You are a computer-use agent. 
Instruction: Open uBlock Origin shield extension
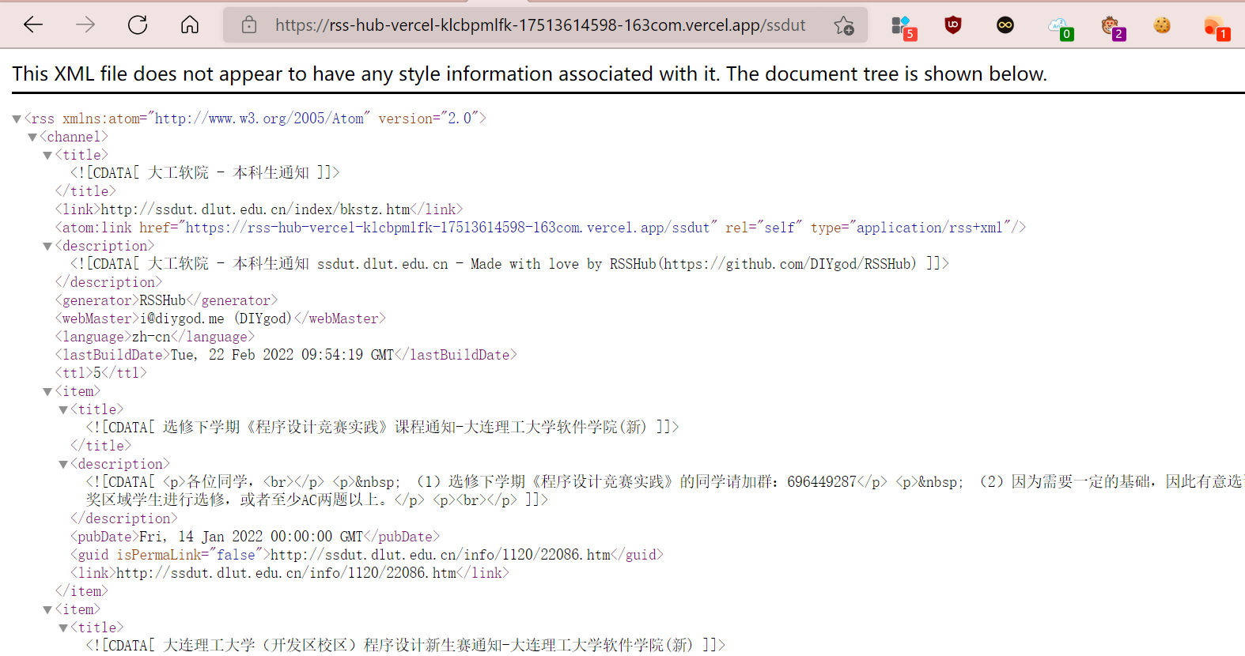coord(953,25)
